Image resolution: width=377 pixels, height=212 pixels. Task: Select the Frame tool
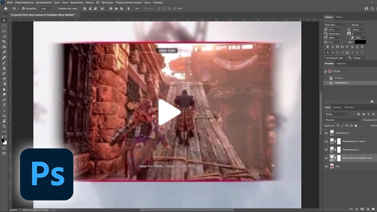point(4,47)
